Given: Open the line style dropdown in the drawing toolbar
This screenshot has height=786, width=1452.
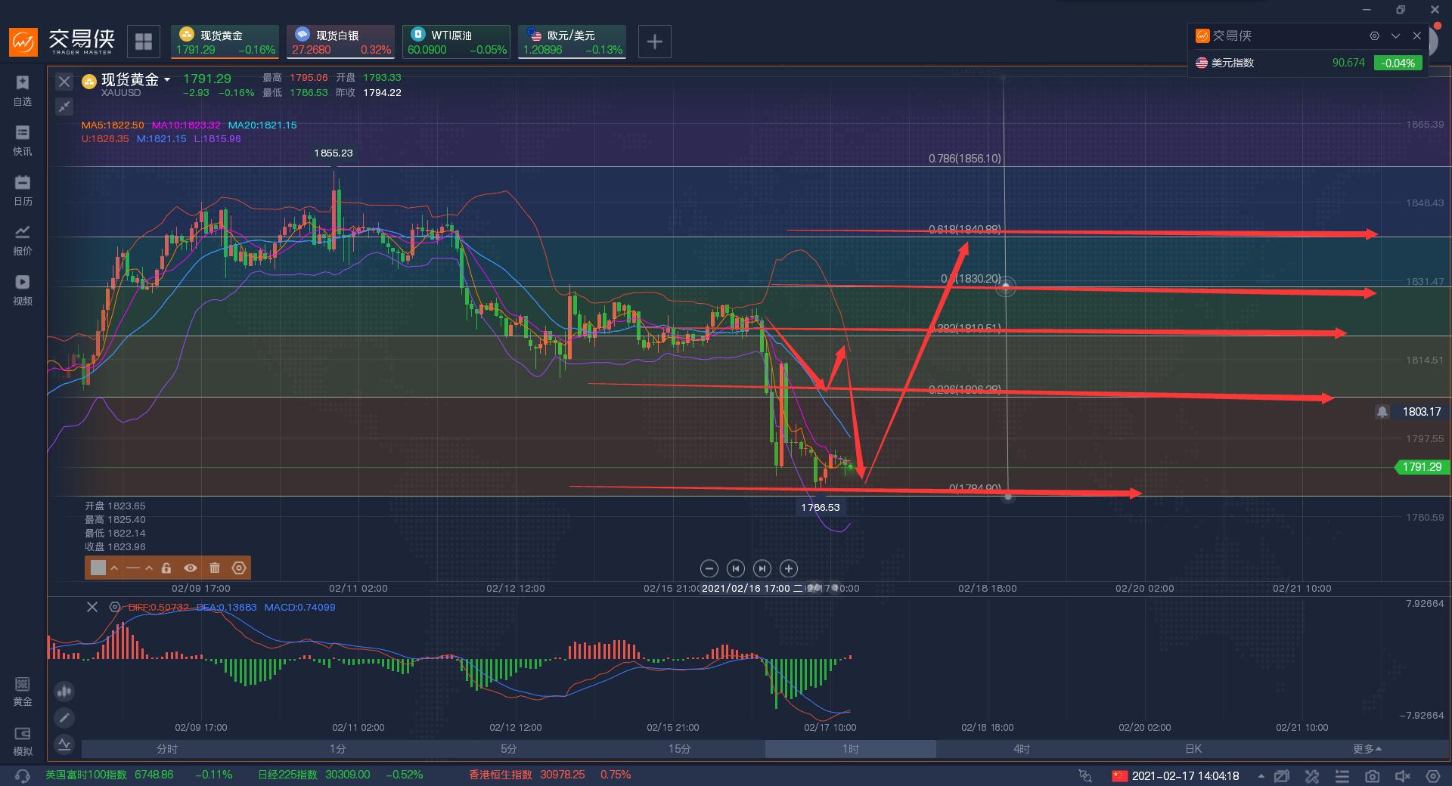Looking at the screenshot, I should 149,568.
